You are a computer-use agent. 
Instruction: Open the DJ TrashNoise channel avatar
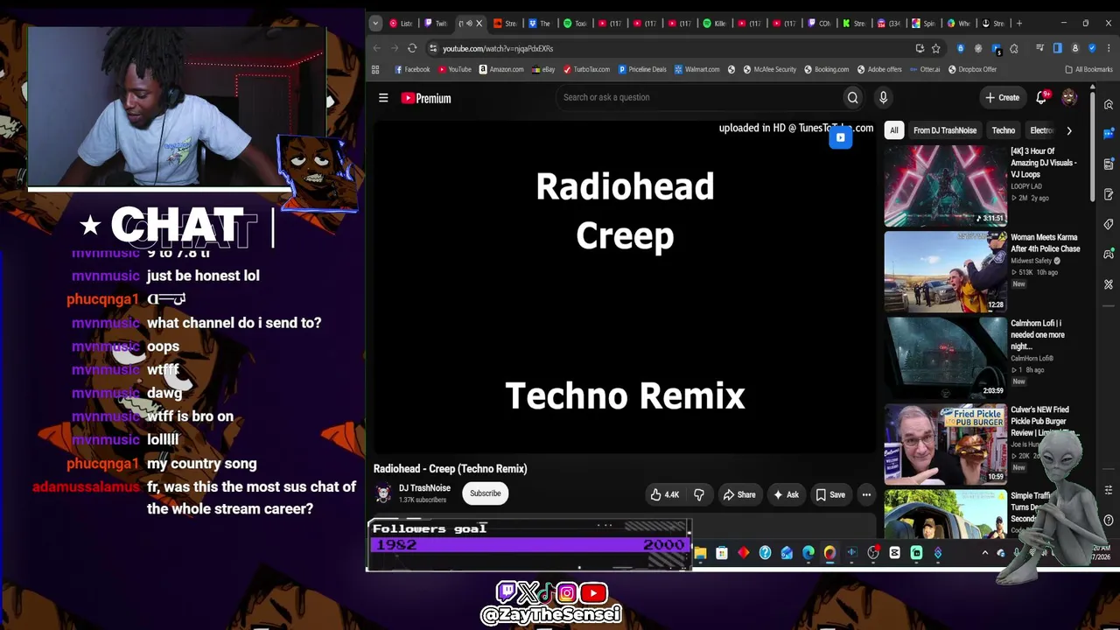383,493
